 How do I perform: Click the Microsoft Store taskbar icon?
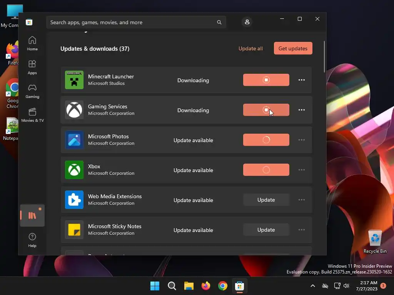pyautogui.click(x=239, y=286)
